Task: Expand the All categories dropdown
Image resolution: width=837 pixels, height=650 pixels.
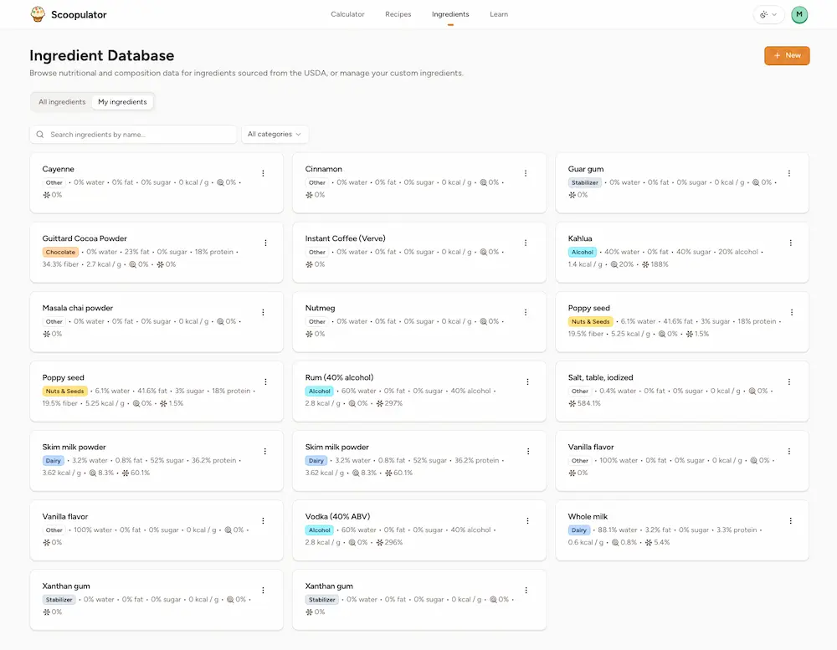Action: 275,134
